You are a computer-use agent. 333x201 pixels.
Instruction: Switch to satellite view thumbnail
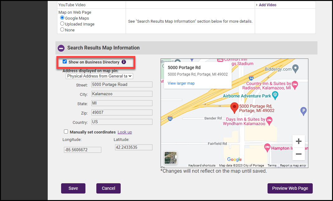[171, 158]
